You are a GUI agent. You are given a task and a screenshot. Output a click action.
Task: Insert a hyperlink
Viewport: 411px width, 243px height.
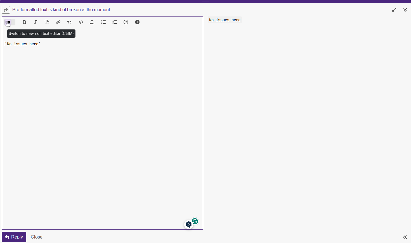(58, 22)
